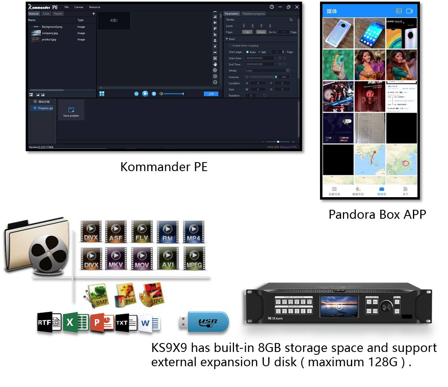Switch to the Playlist tab
448x387 pixels.
58,13
